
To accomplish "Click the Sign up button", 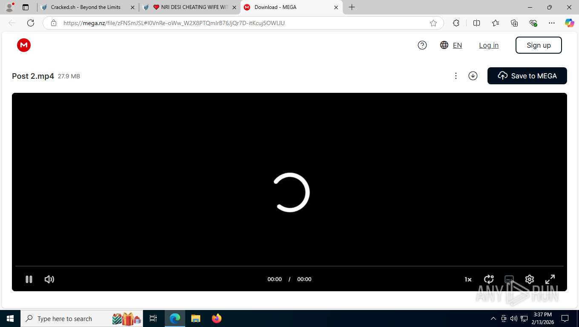I will pos(539,45).
